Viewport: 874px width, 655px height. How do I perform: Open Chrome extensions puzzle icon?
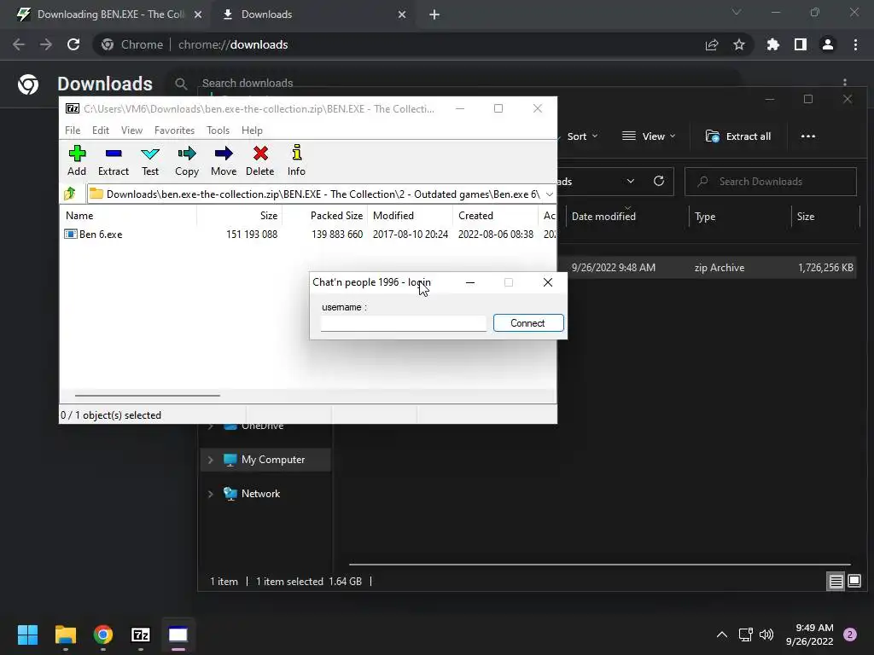773,44
